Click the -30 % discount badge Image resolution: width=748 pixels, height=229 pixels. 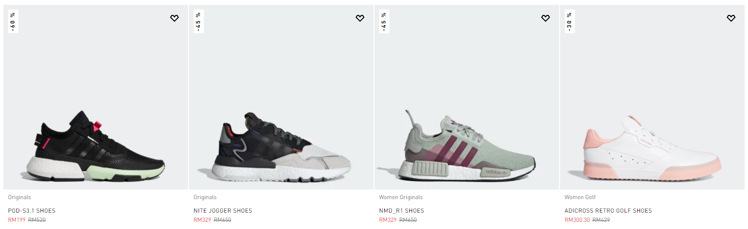pyautogui.click(x=570, y=22)
